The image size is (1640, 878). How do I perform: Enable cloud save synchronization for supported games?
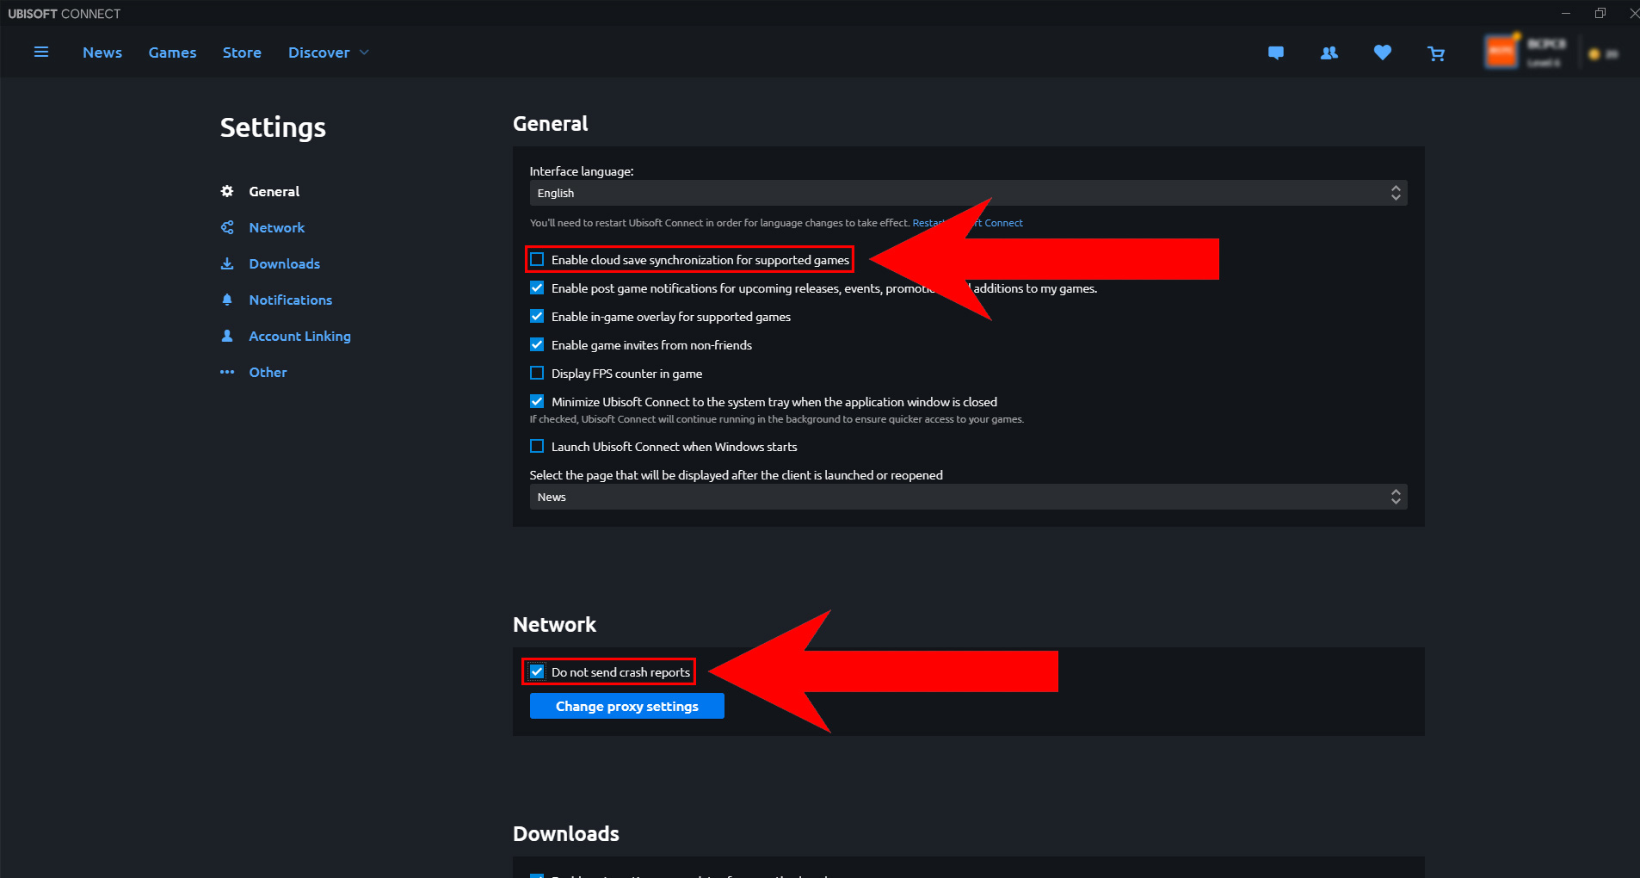coord(537,259)
